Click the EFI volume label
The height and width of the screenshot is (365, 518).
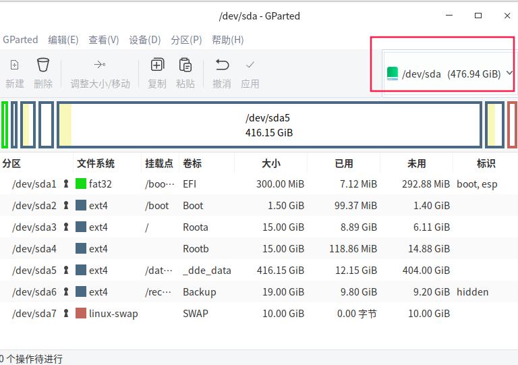click(190, 184)
